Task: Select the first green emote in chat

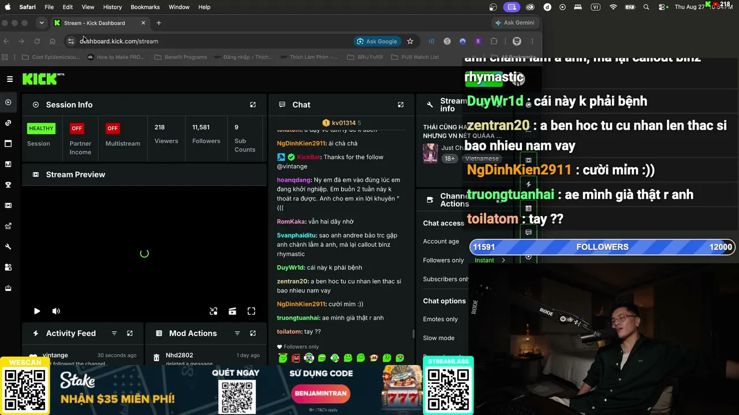Action: [x=283, y=358]
